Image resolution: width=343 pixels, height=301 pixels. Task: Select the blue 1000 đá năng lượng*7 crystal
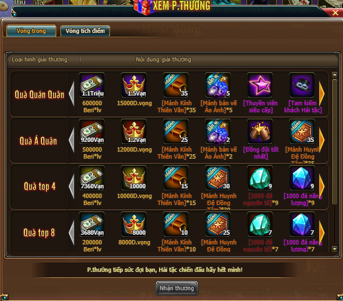[302, 224]
